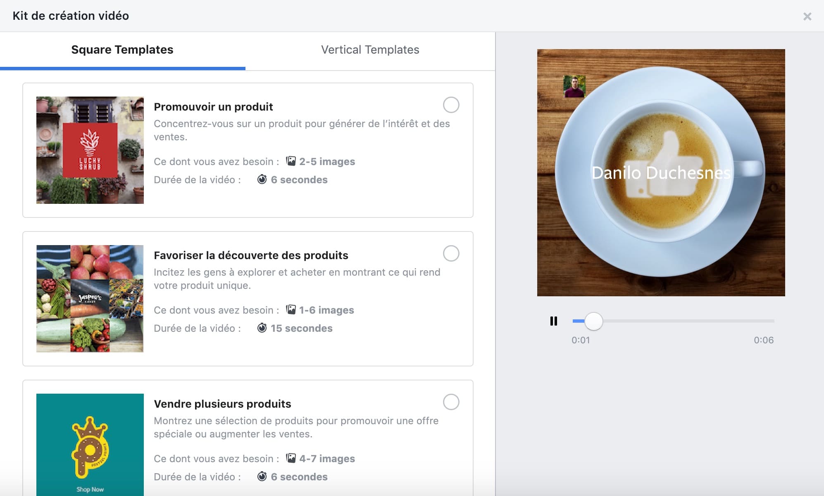Screen dimensions: 824x496
Task: Click the stopwatch icon in Promouvoir un produit
Action: 262,179
